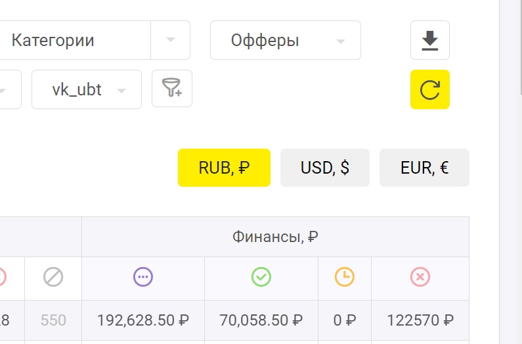The image size is (522, 344).
Task: Click the purple pending ellipsis icon
Action: pyautogui.click(x=142, y=278)
